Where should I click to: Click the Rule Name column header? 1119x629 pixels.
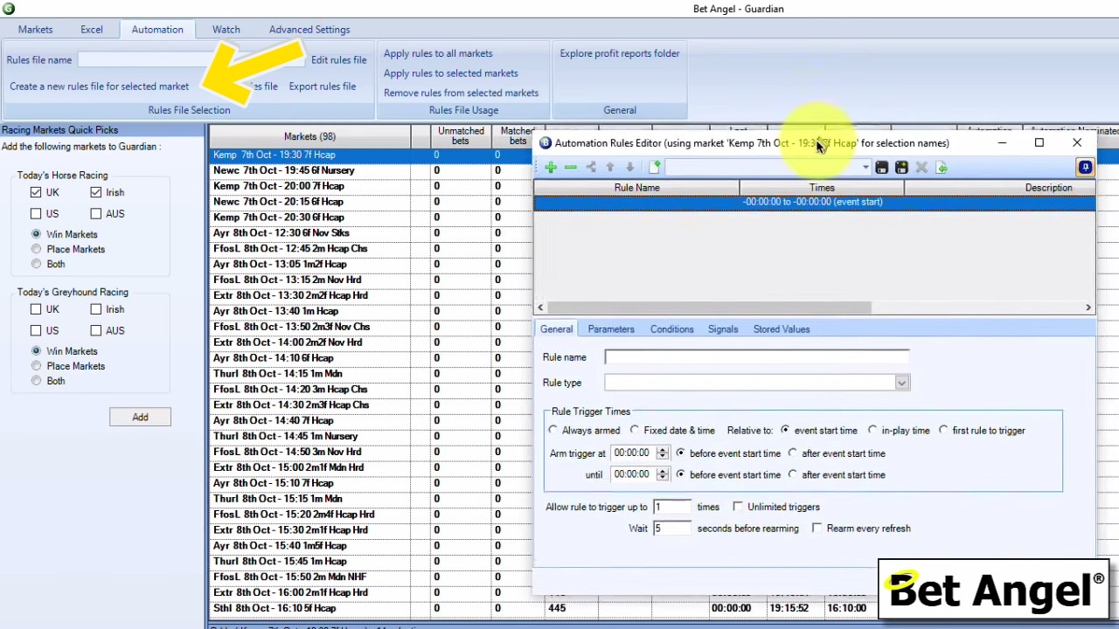click(636, 188)
